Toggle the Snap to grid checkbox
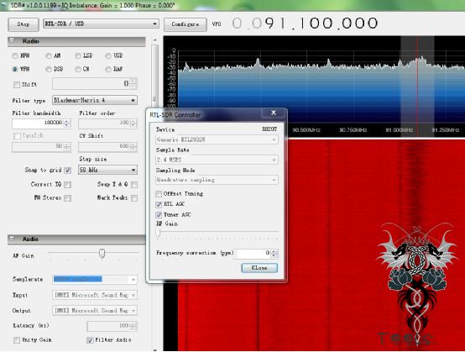 coord(68,171)
